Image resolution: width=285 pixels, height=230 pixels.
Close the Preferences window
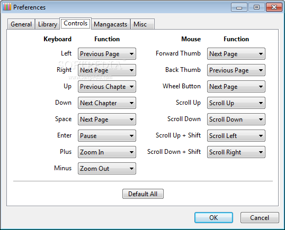pos(274,7)
